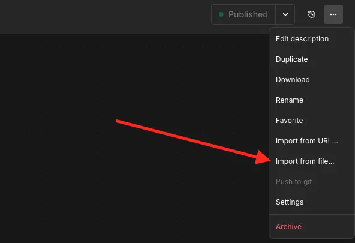Select Import from file... option
Image resolution: width=355 pixels, height=243 pixels.
pyautogui.click(x=311, y=161)
